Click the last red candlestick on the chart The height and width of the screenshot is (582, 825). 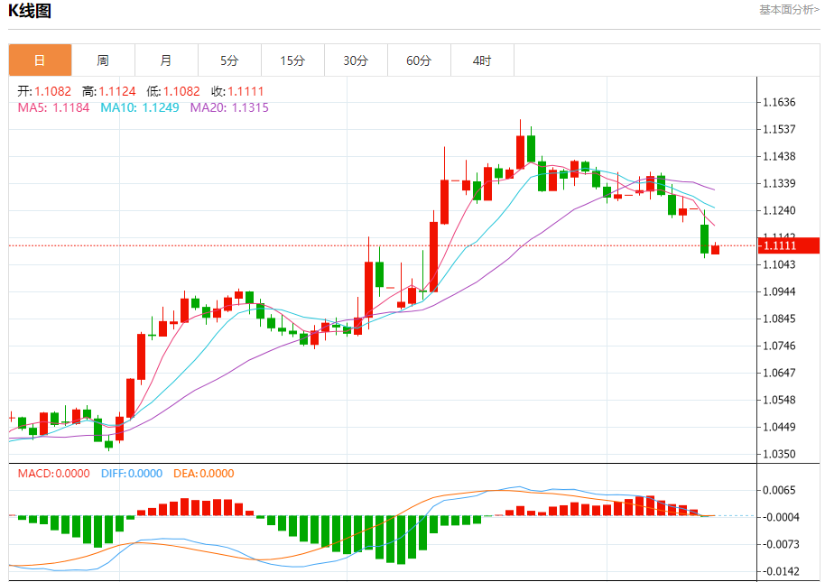point(716,249)
